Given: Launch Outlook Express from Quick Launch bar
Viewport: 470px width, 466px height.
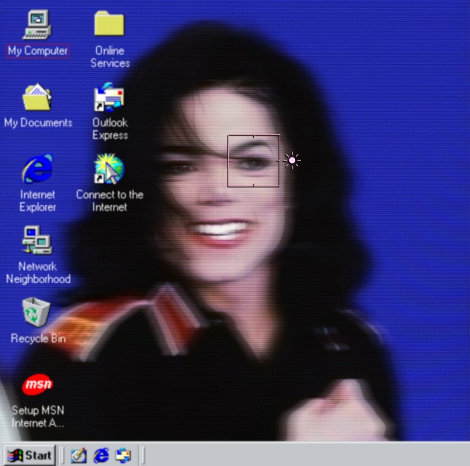Looking at the screenshot, I should pyautogui.click(x=123, y=456).
